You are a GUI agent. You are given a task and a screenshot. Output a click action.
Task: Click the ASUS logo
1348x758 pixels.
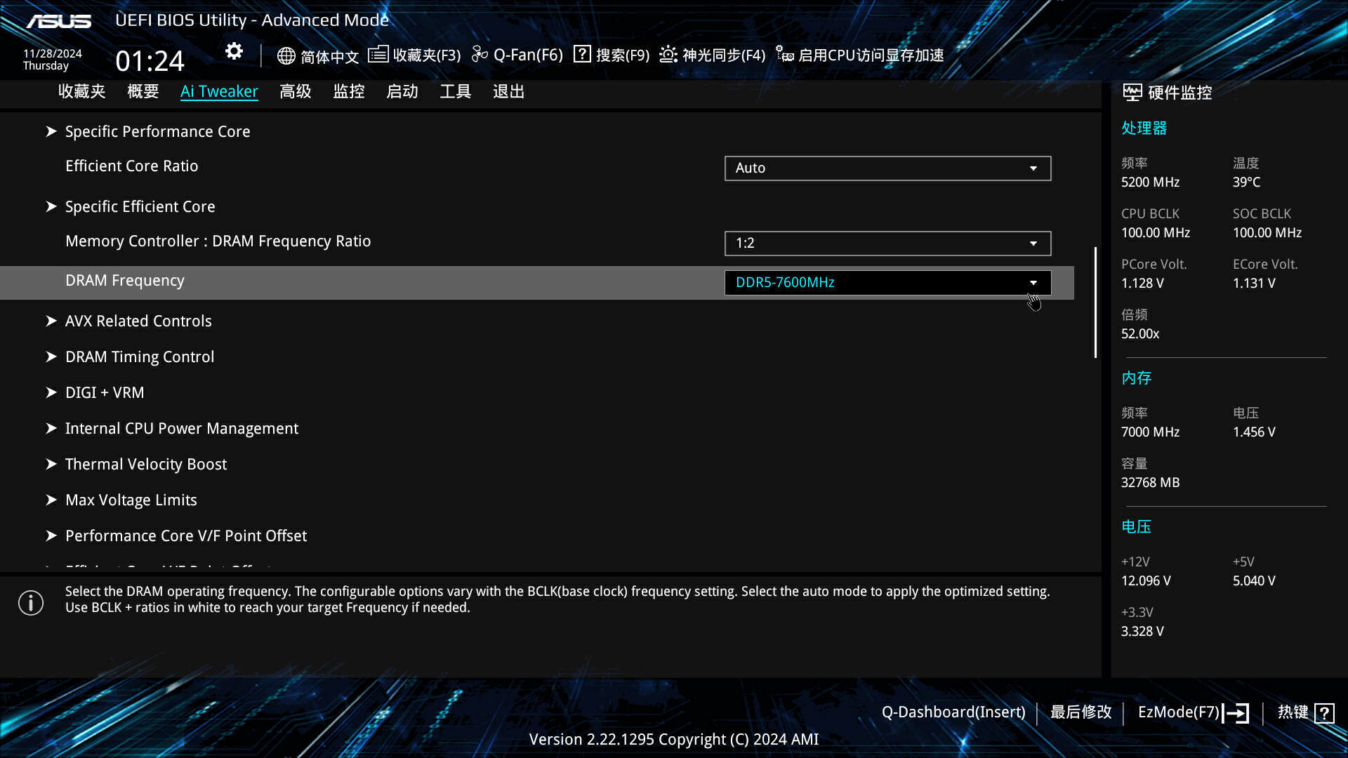point(59,21)
